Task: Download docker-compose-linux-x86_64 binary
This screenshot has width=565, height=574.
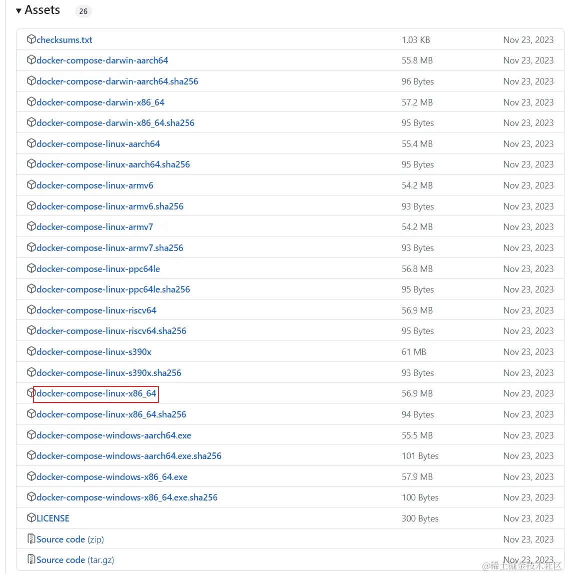Action: coord(96,393)
